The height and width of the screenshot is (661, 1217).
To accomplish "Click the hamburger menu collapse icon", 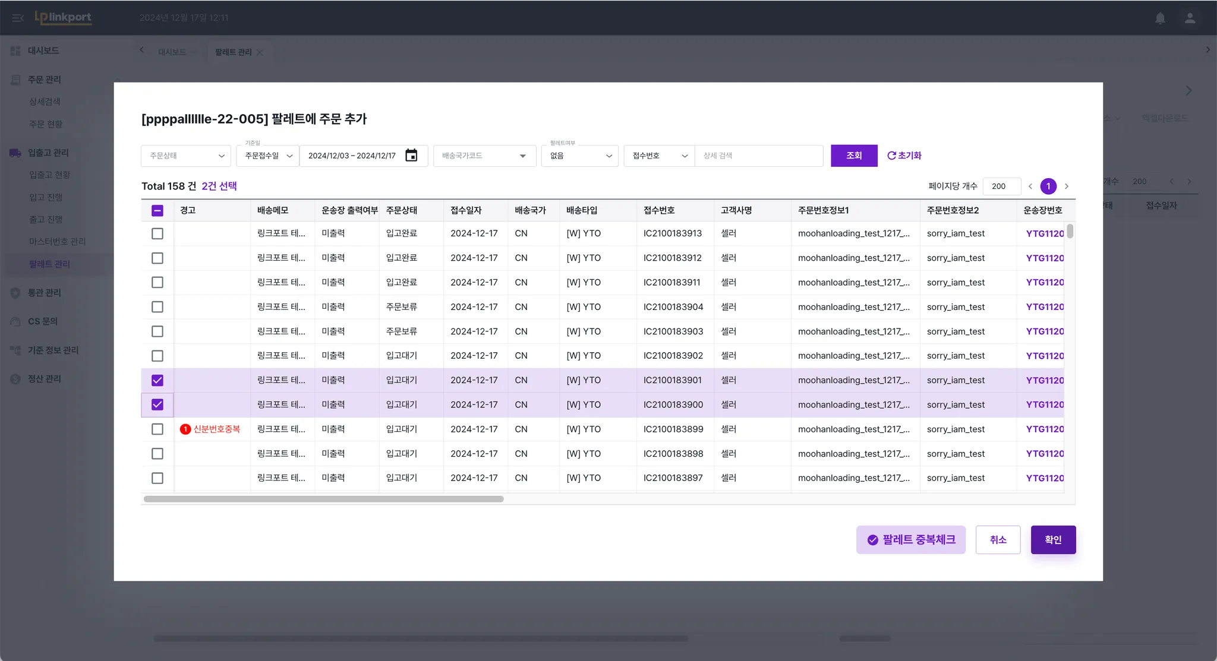I will pyautogui.click(x=18, y=18).
